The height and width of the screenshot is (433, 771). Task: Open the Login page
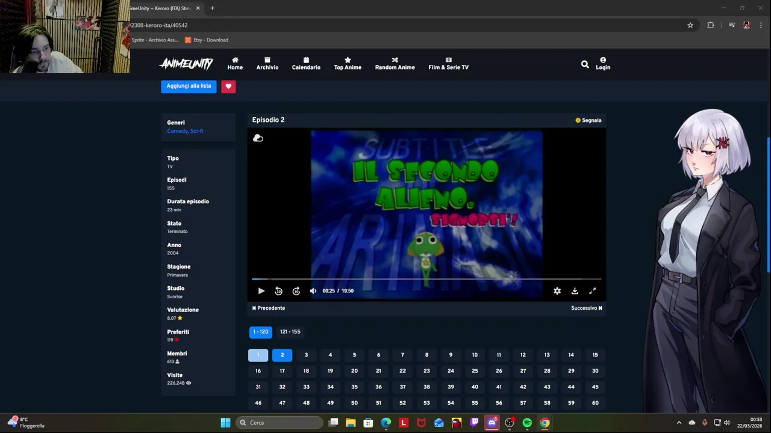[603, 64]
